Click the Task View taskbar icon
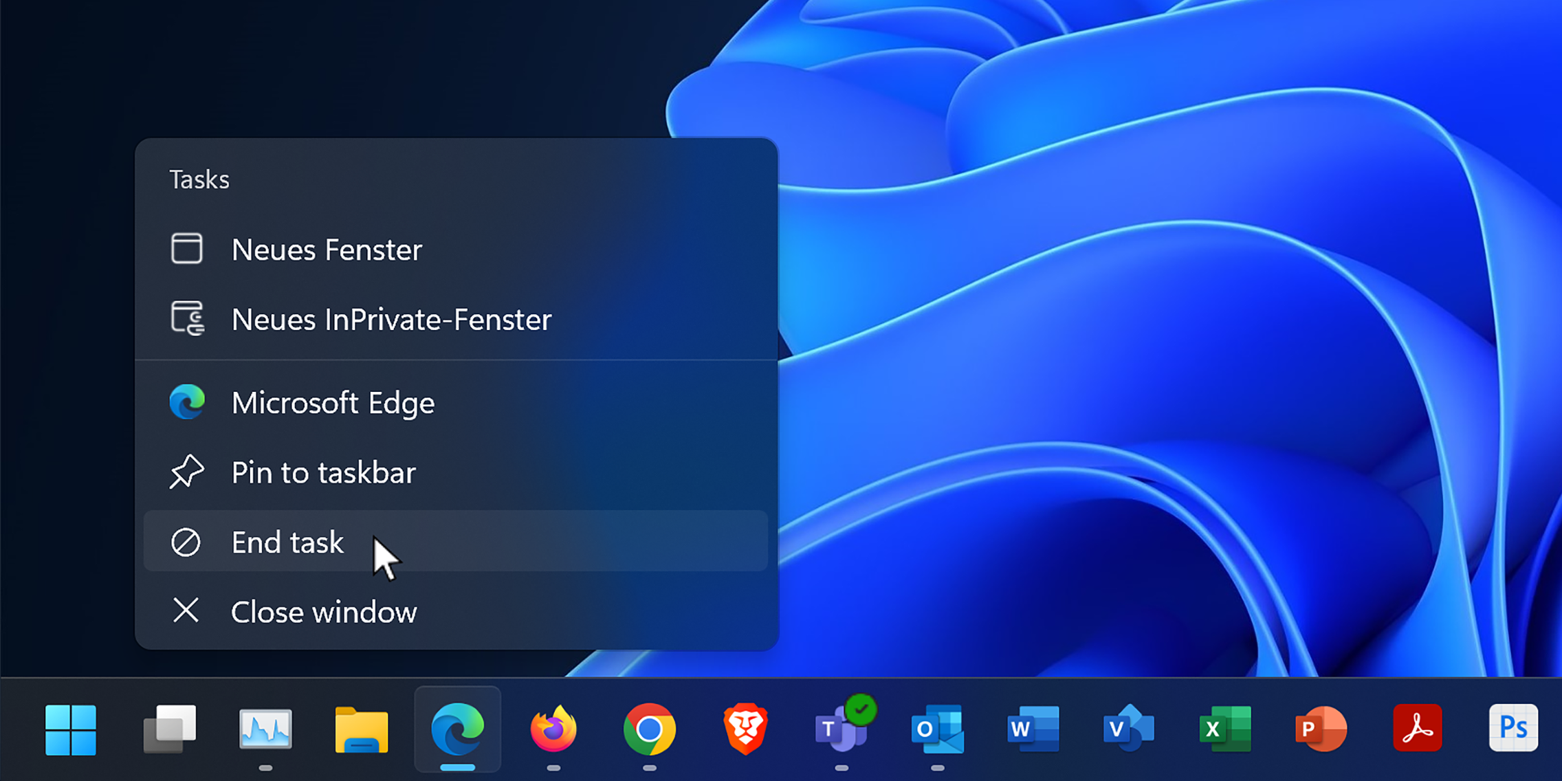The width and height of the screenshot is (1562, 781). point(169,729)
